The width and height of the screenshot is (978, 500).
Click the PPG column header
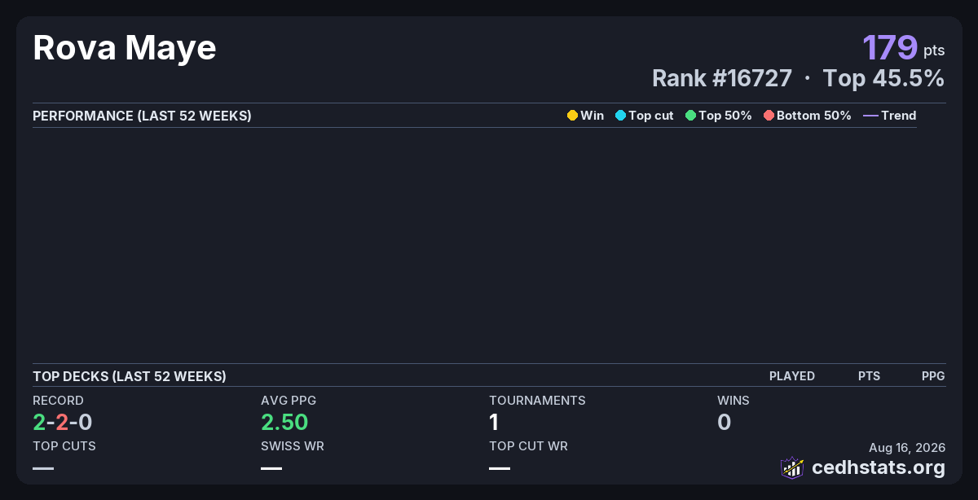point(933,376)
